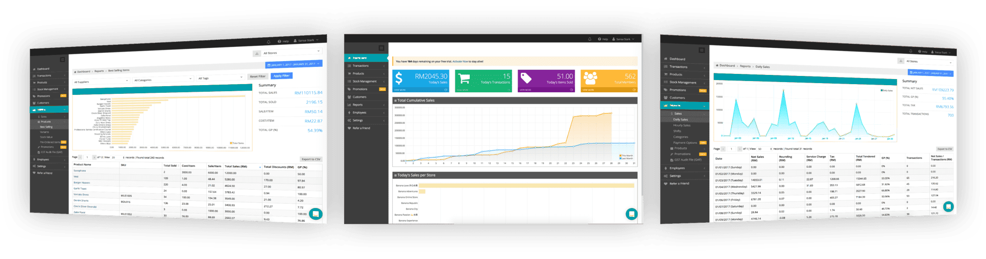
Task: Click Export to CSV in Daily Sales window
Action: pyautogui.click(x=945, y=149)
